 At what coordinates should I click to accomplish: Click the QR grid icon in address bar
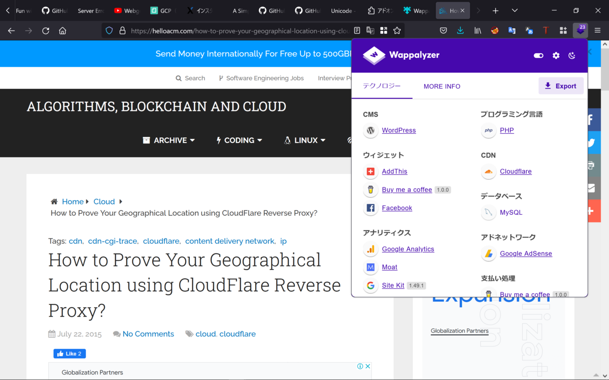click(x=384, y=30)
